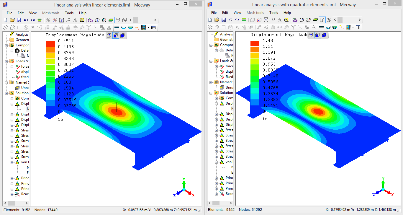This screenshot has width=403, height=215.
Task: Click Fit to window icon in linear elements window
Action: pos(61,20)
